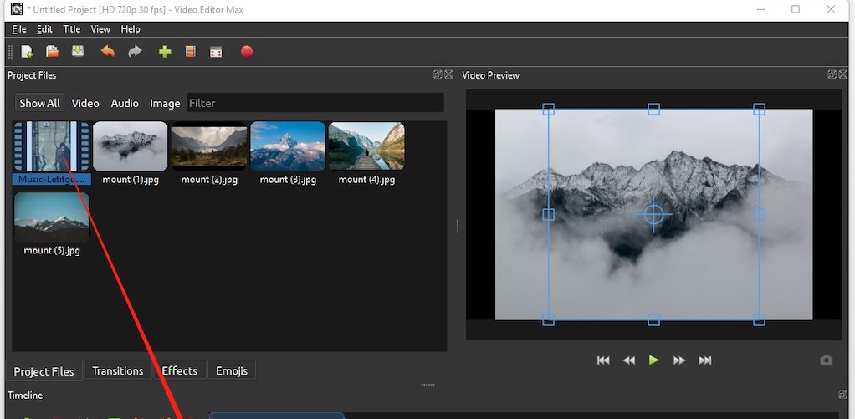Open the File menu
855x419 pixels.
pyautogui.click(x=19, y=29)
